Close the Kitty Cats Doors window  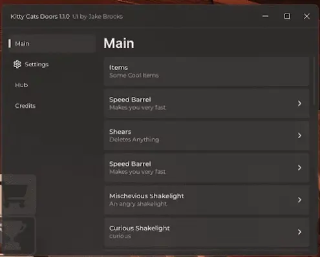click(306, 16)
